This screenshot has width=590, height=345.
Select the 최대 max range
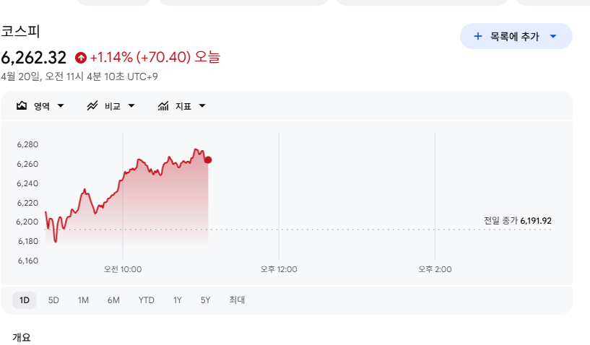click(x=237, y=300)
